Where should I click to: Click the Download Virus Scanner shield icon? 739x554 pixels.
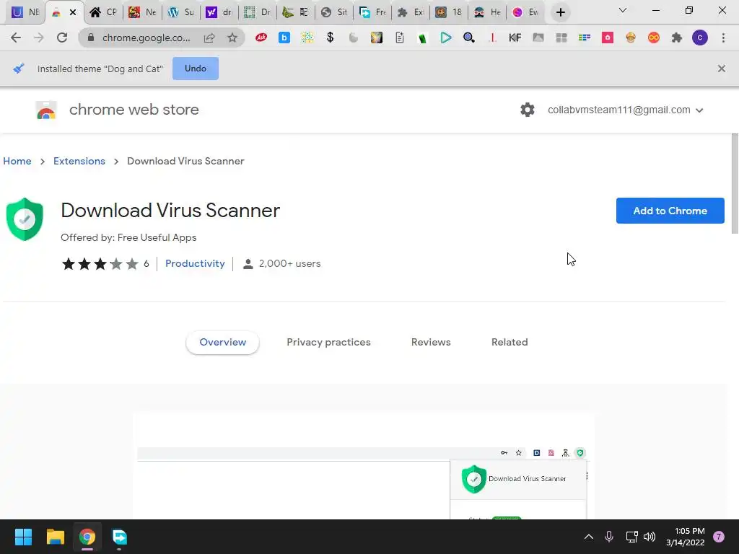25,219
